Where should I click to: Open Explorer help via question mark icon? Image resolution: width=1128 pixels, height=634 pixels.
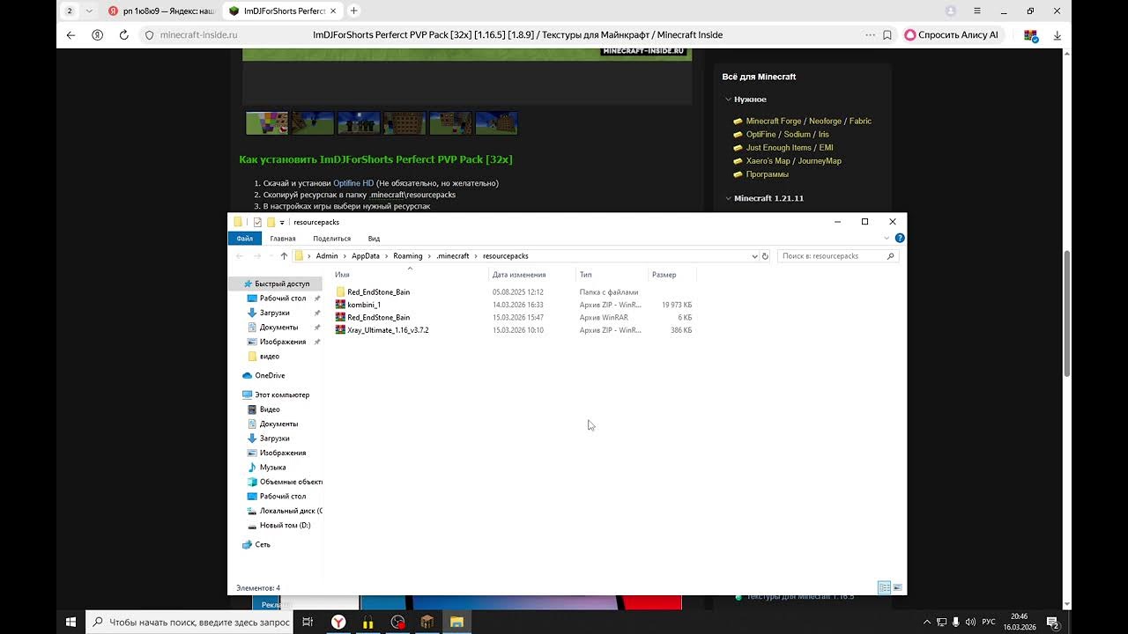point(900,238)
